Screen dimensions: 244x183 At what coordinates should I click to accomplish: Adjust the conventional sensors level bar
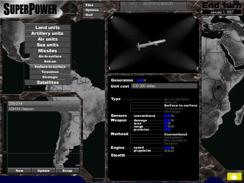(169, 116)
